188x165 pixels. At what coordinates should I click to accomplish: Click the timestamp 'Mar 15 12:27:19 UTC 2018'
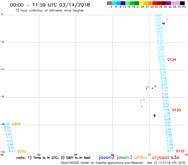(x=166, y=163)
